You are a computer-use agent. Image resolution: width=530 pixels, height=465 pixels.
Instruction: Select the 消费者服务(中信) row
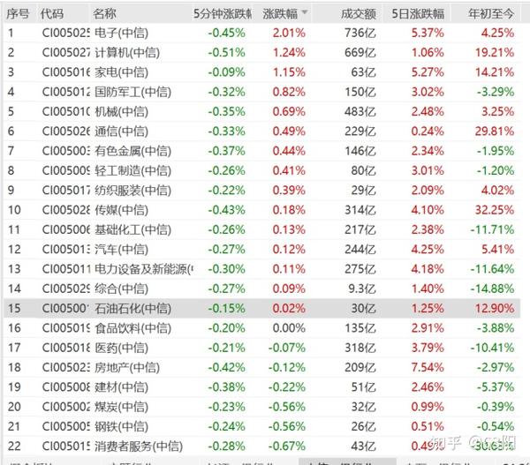(262, 446)
